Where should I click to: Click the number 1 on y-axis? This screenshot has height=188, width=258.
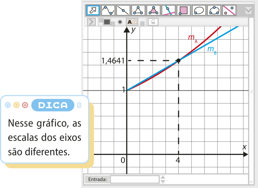click(124, 90)
